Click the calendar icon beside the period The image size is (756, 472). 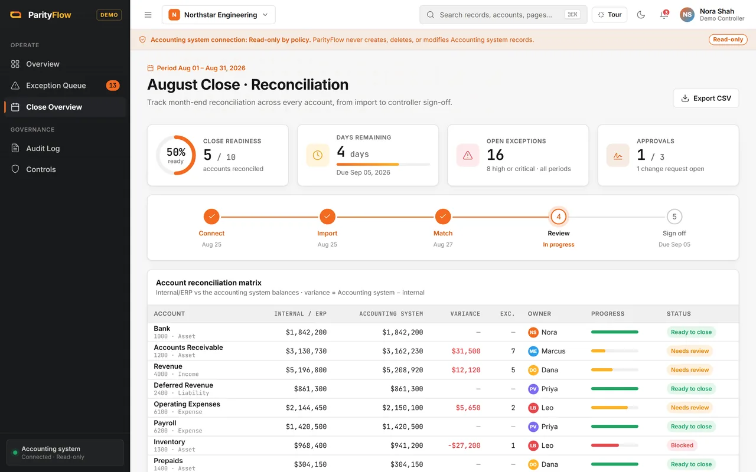pyautogui.click(x=151, y=68)
